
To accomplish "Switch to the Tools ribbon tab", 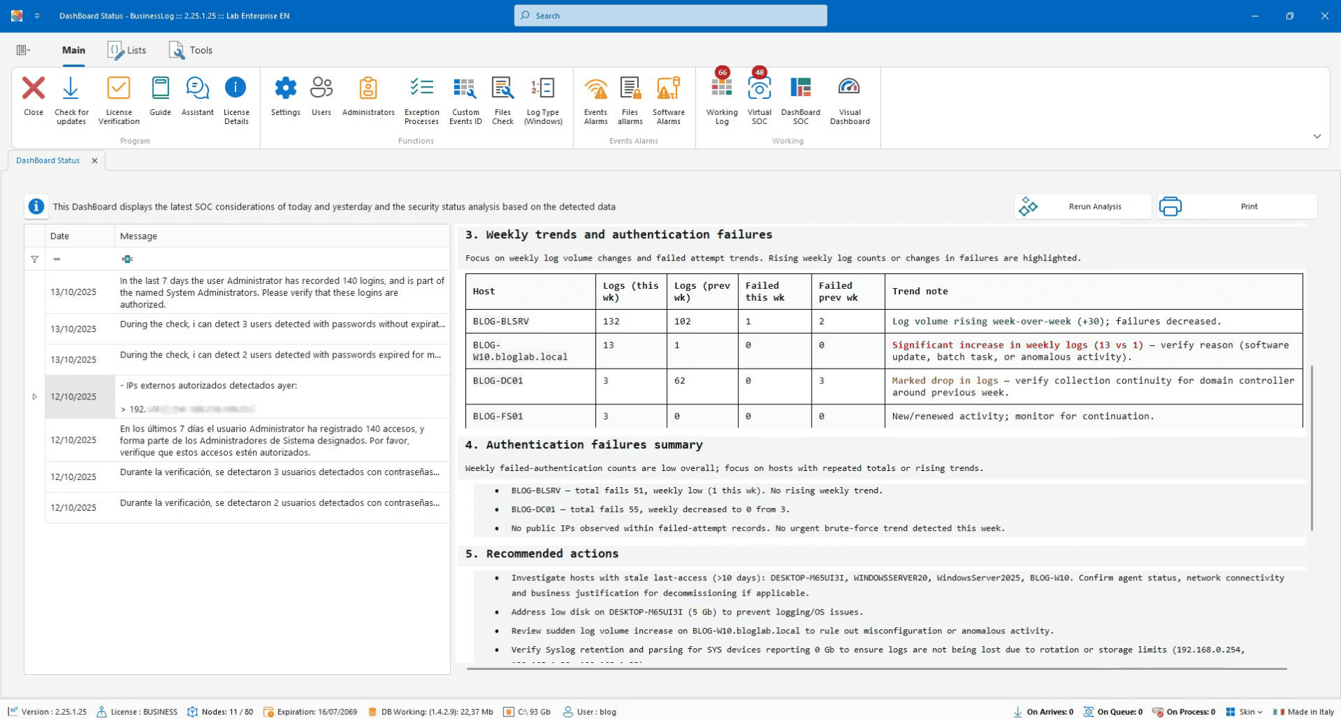I will [191, 50].
